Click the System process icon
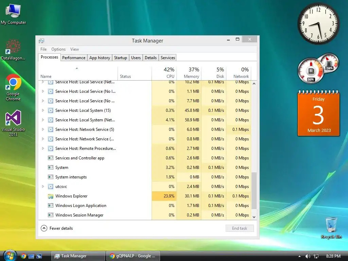Image resolution: width=348 pixels, height=261 pixels. tap(51, 168)
